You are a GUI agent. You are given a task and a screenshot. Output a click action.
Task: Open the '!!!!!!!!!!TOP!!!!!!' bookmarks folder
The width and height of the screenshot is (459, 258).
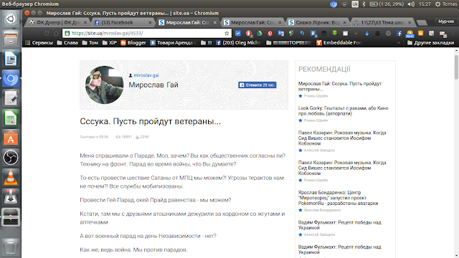[x=288, y=43]
